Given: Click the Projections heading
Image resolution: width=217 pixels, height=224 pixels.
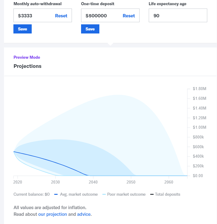Looking at the screenshot, I should pyautogui.click(x=27, y=66).
